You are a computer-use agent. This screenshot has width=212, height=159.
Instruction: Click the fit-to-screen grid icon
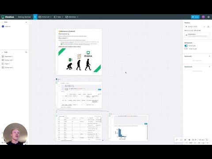[203, 143]
